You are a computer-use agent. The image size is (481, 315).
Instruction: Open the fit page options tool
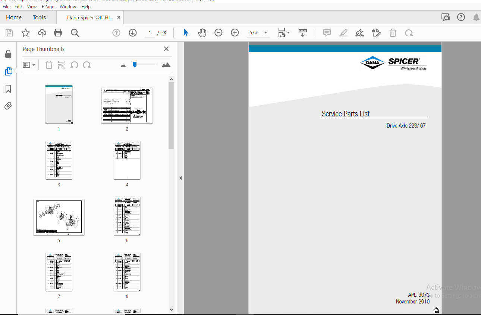282,33
